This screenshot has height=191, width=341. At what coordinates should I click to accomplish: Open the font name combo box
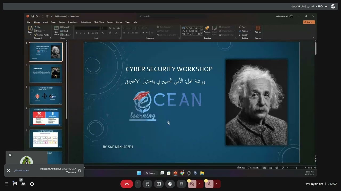point(88,28)
